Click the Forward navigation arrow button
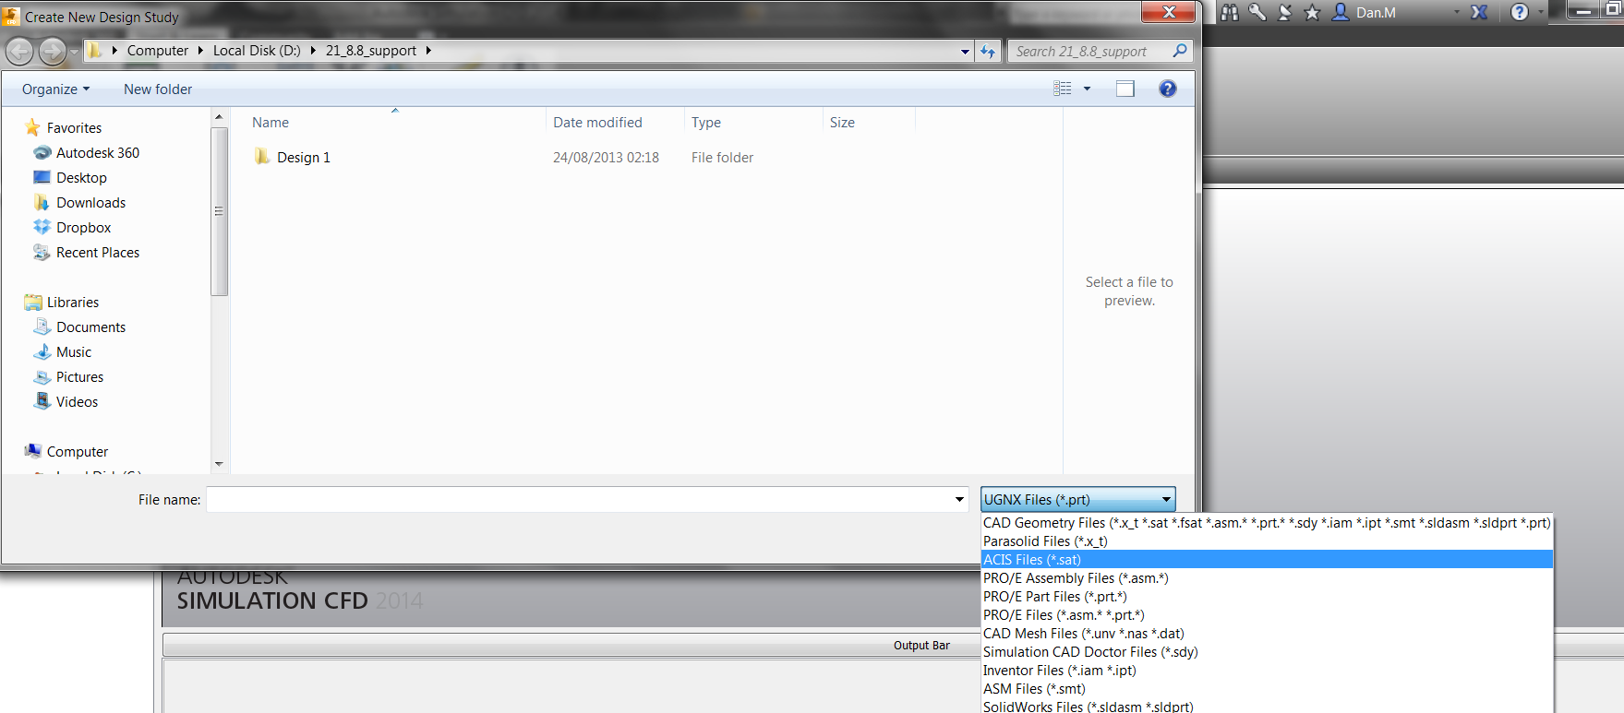Viewport: 1624px width, 713px height. click(x=52, y=52)
